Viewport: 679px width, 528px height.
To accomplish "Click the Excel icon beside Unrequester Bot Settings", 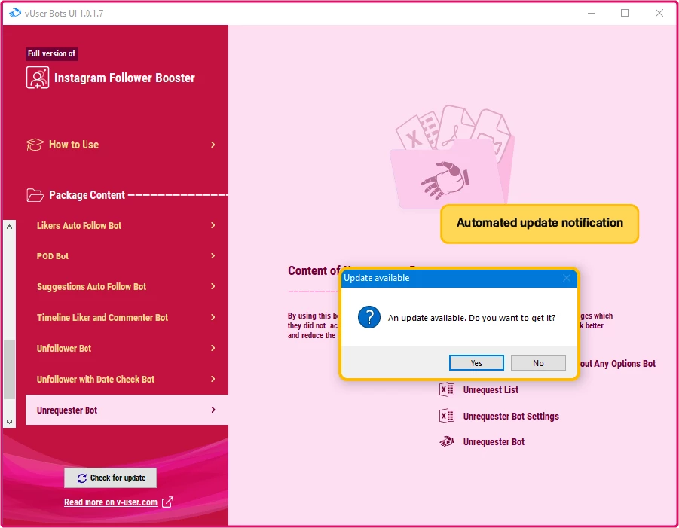I will click(447, 416).
